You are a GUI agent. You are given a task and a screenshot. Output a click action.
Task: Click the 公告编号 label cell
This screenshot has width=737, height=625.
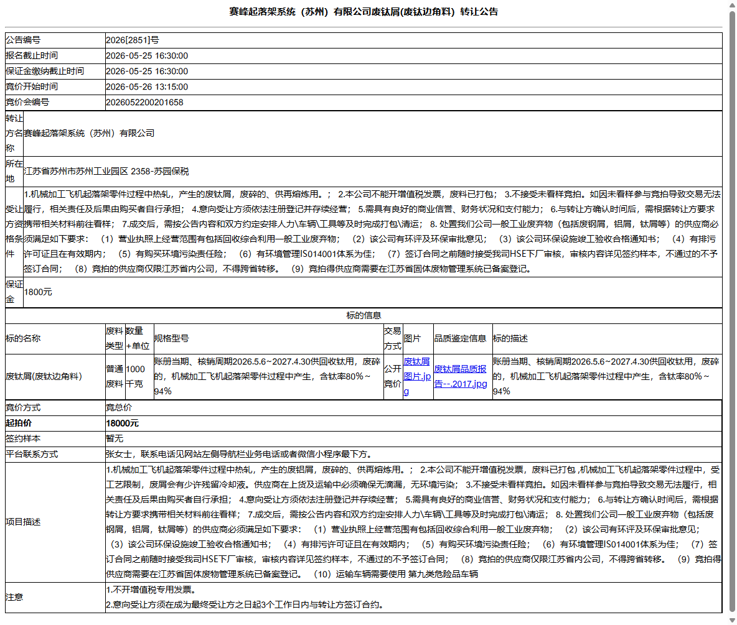(55, 40)
